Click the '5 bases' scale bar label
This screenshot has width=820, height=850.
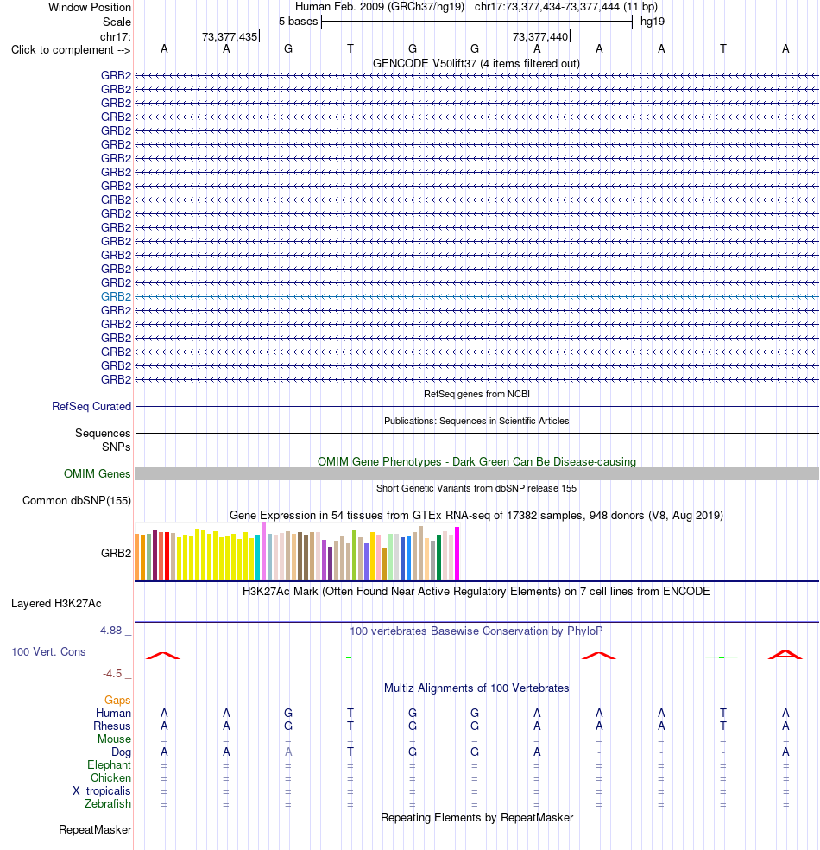[x=298, y=22]
